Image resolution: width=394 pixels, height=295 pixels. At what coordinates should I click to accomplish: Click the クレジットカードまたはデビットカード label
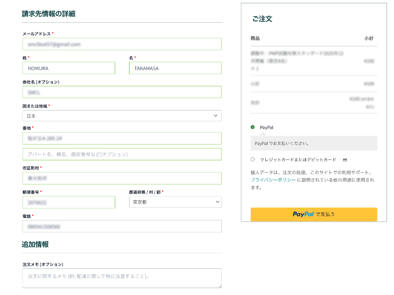coord(298,160)
